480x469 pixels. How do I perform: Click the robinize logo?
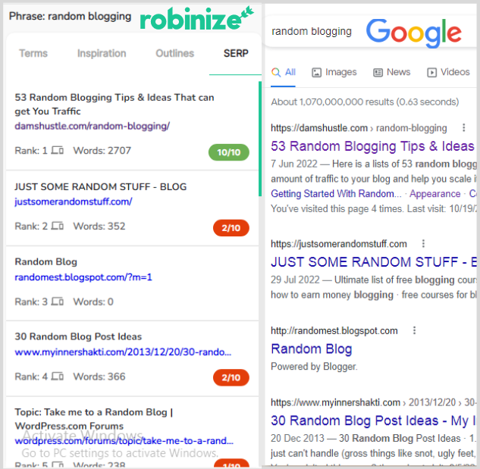click(x=197, y=19)
